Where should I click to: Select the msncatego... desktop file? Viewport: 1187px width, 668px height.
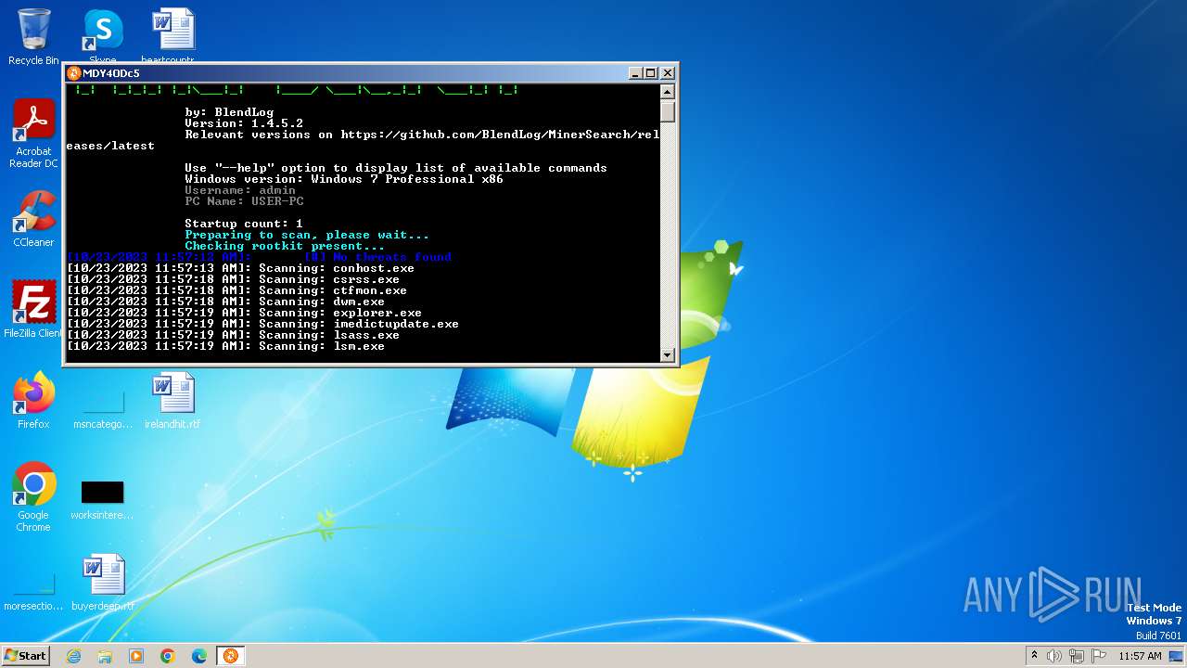[103, 408]
